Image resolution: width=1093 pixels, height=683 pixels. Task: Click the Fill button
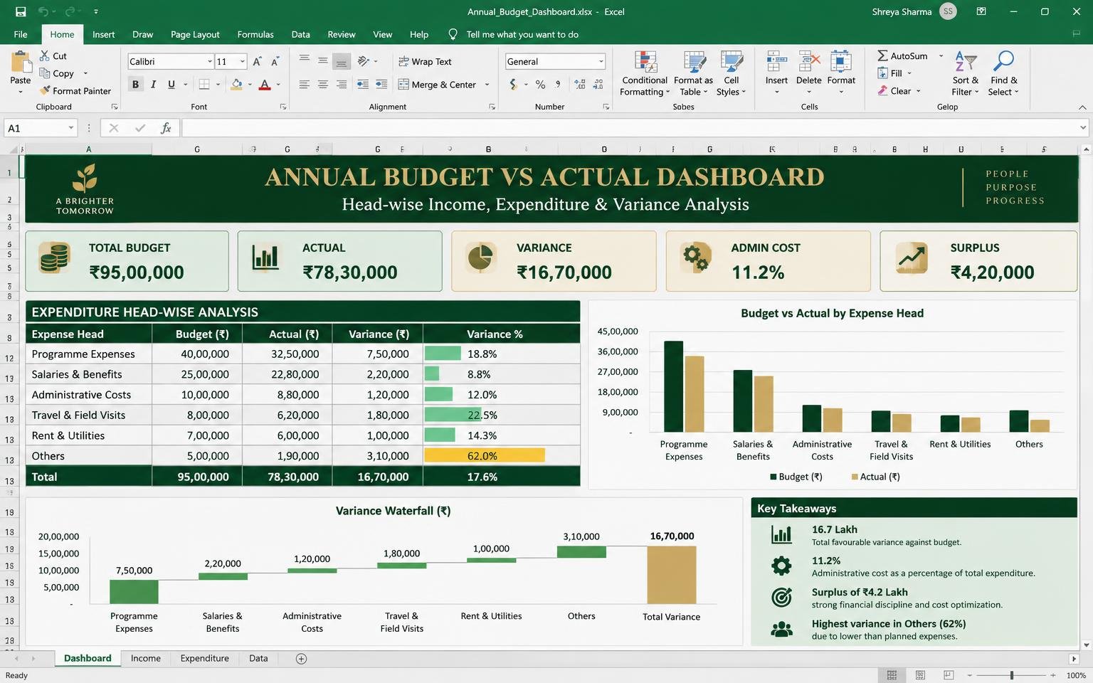coord(894,73)
